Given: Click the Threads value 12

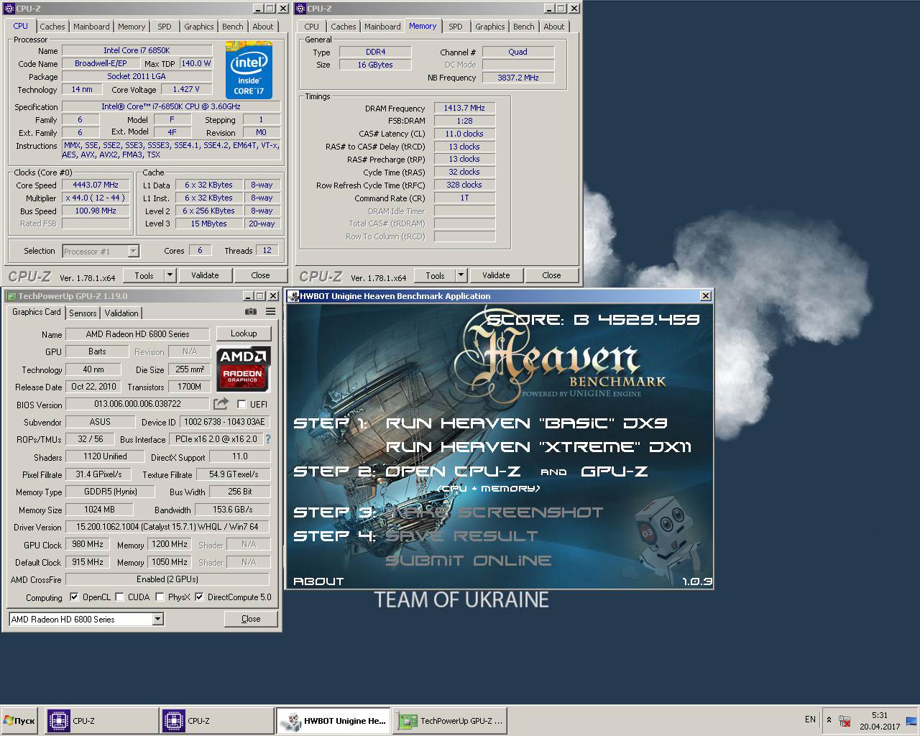Looking at the screenshot, I should [267, 250].
